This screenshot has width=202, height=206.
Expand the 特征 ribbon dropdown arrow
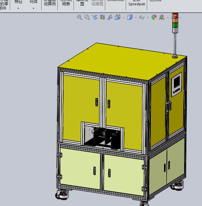pyautogui.click(x=18, y=8)
